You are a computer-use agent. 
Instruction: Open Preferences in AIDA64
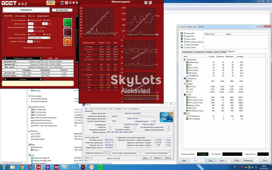248,160
